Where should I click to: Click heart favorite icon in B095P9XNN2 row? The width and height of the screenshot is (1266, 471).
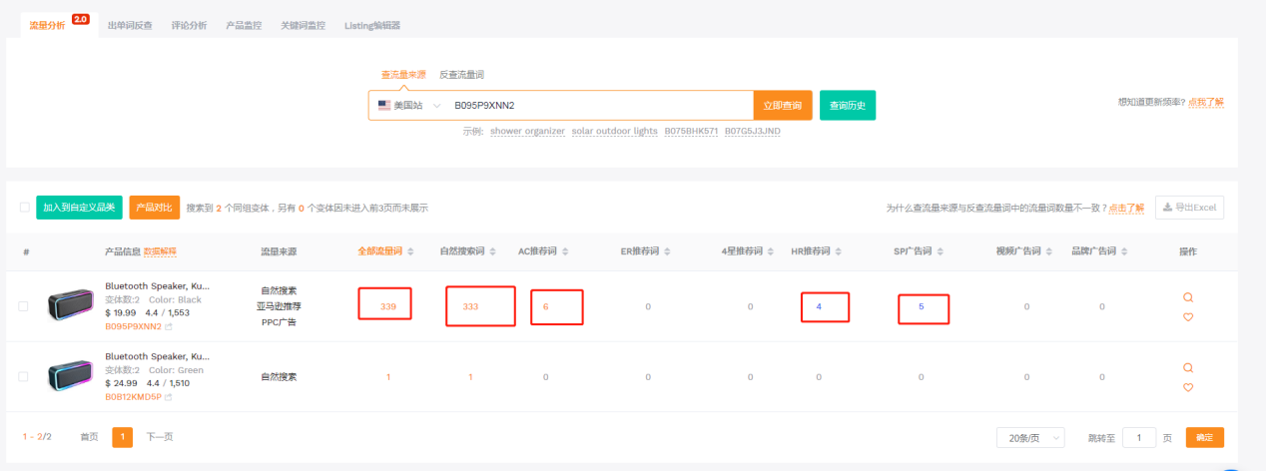tap(1187, 317)
